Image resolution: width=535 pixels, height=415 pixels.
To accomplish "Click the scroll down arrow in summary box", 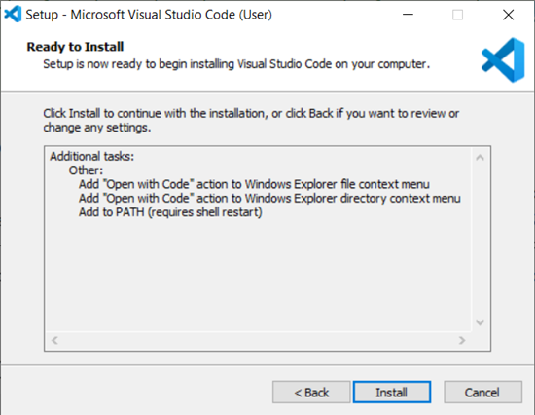I will click(x=481, y=322).
